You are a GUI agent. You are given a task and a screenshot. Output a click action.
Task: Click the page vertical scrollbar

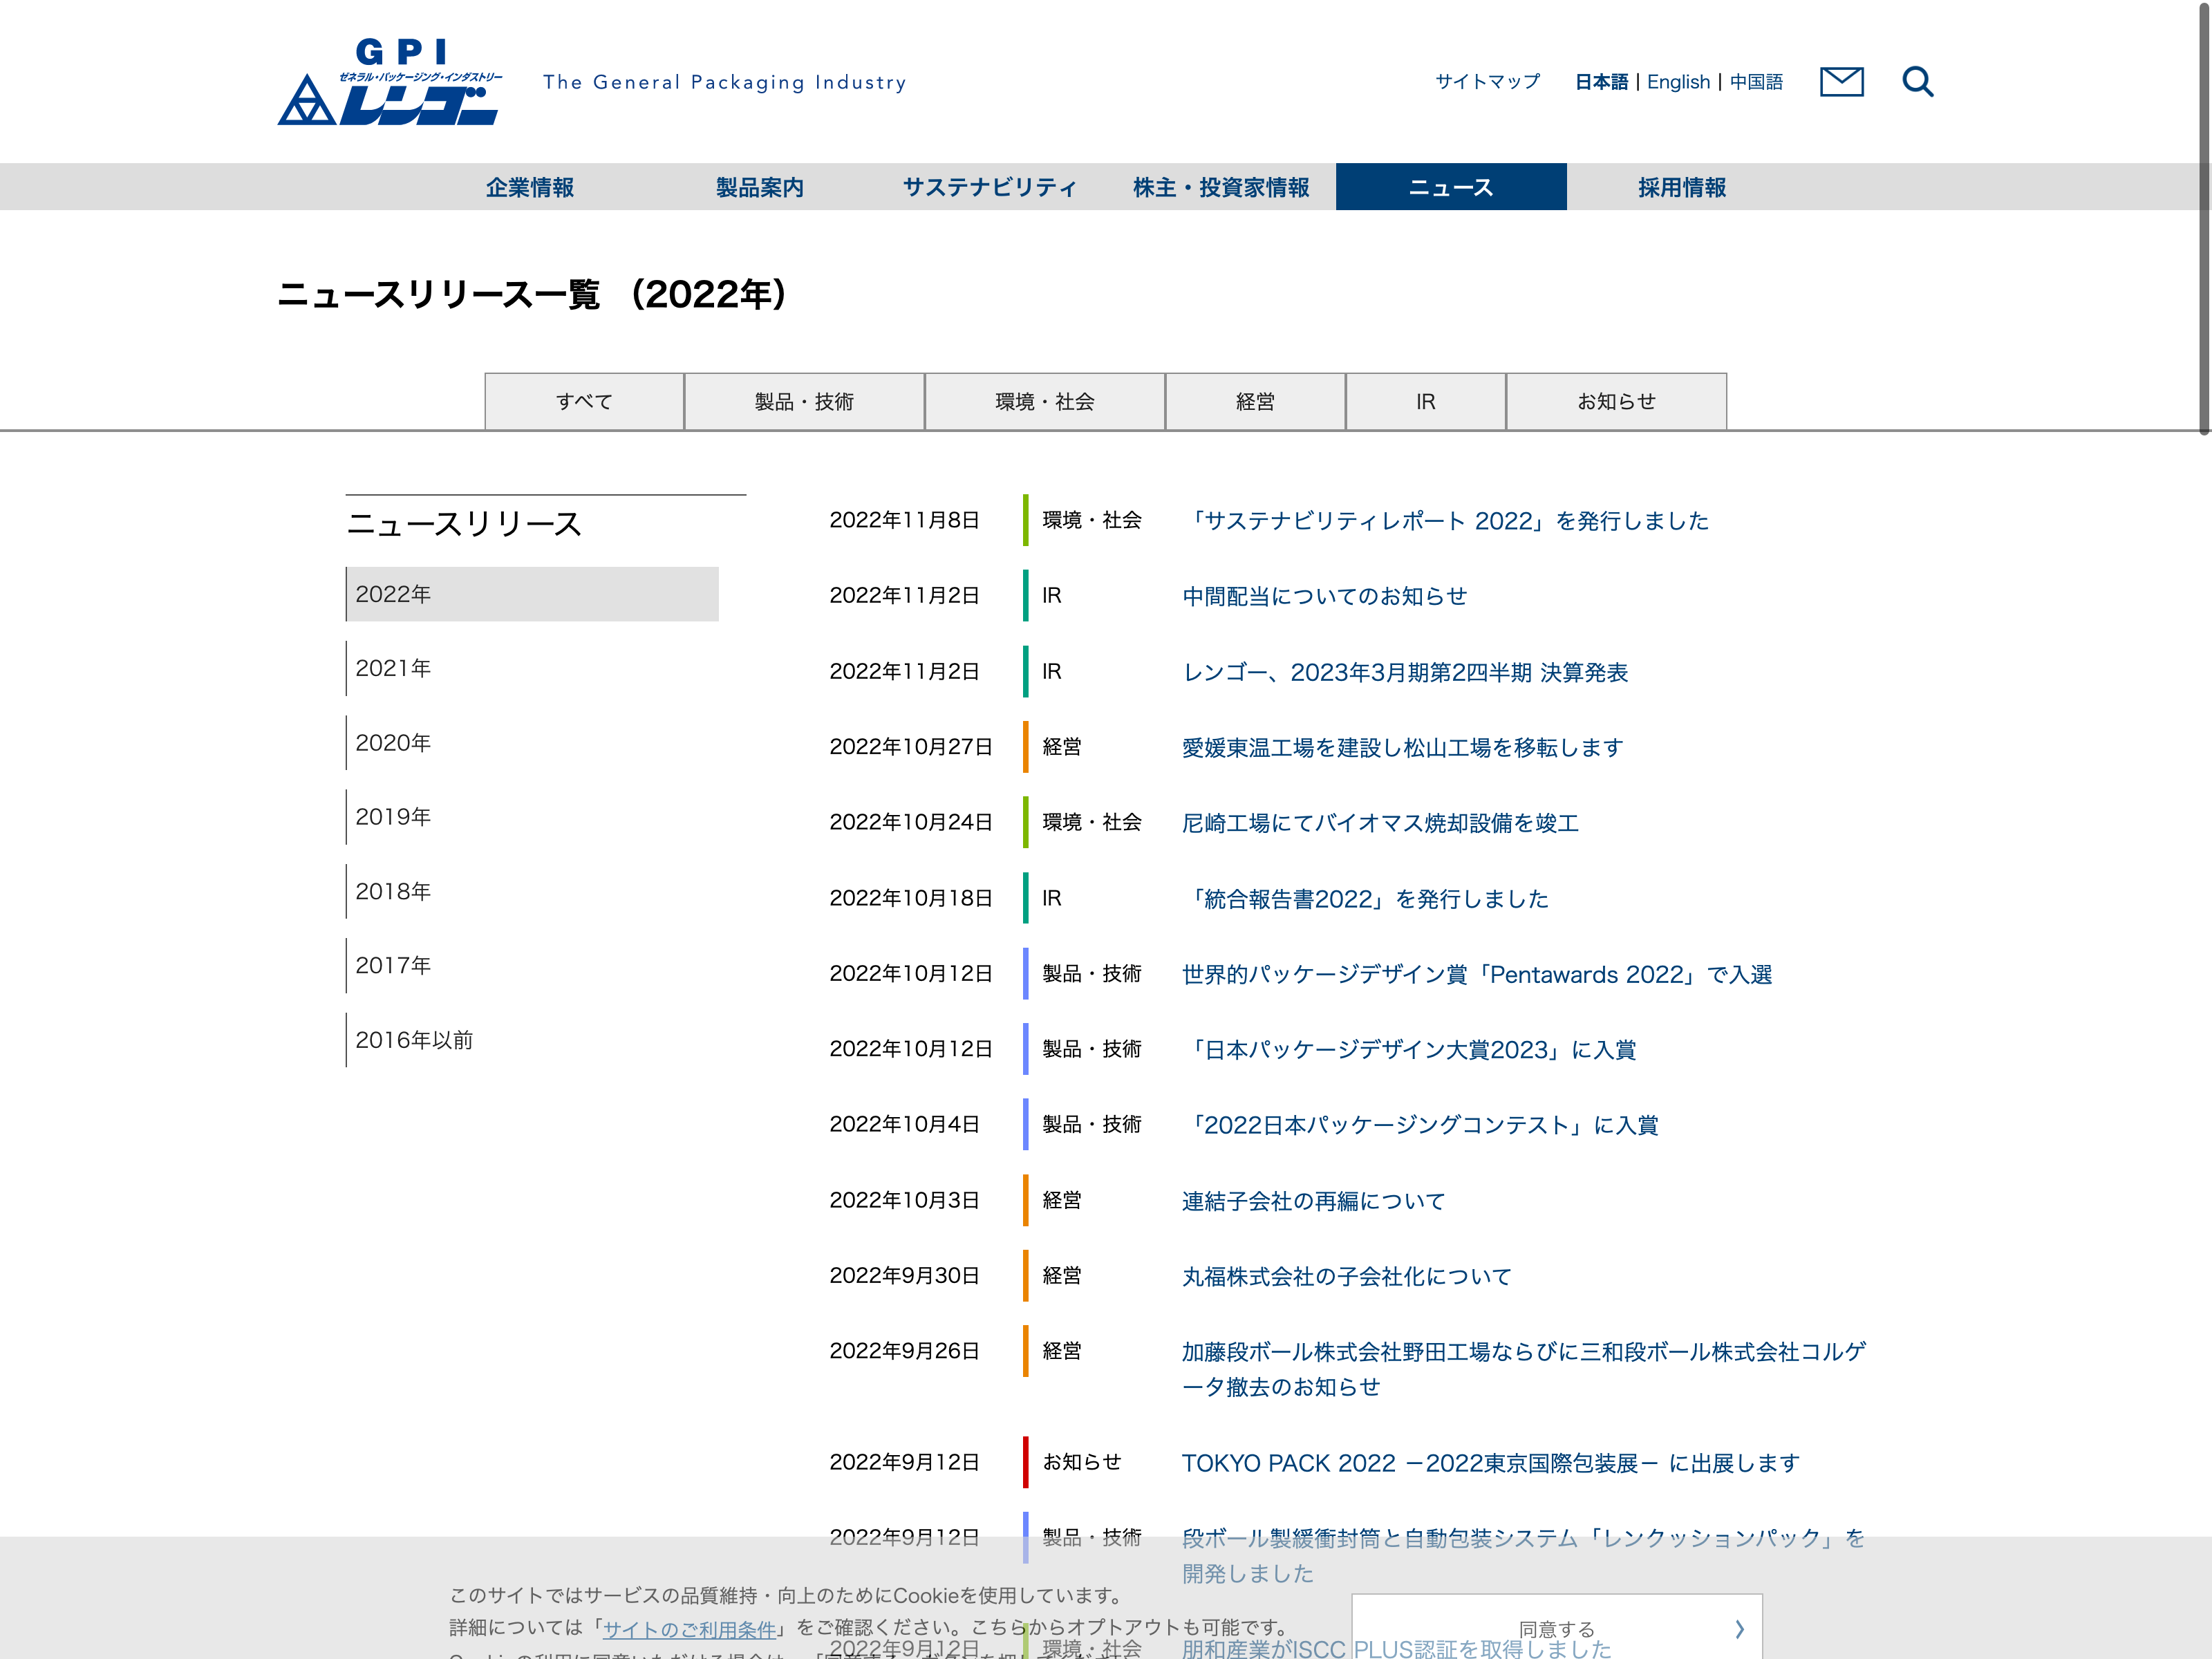[x=2203, y=220]
